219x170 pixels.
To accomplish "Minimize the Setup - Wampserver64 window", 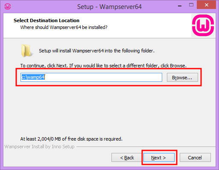I will (180, 6).
